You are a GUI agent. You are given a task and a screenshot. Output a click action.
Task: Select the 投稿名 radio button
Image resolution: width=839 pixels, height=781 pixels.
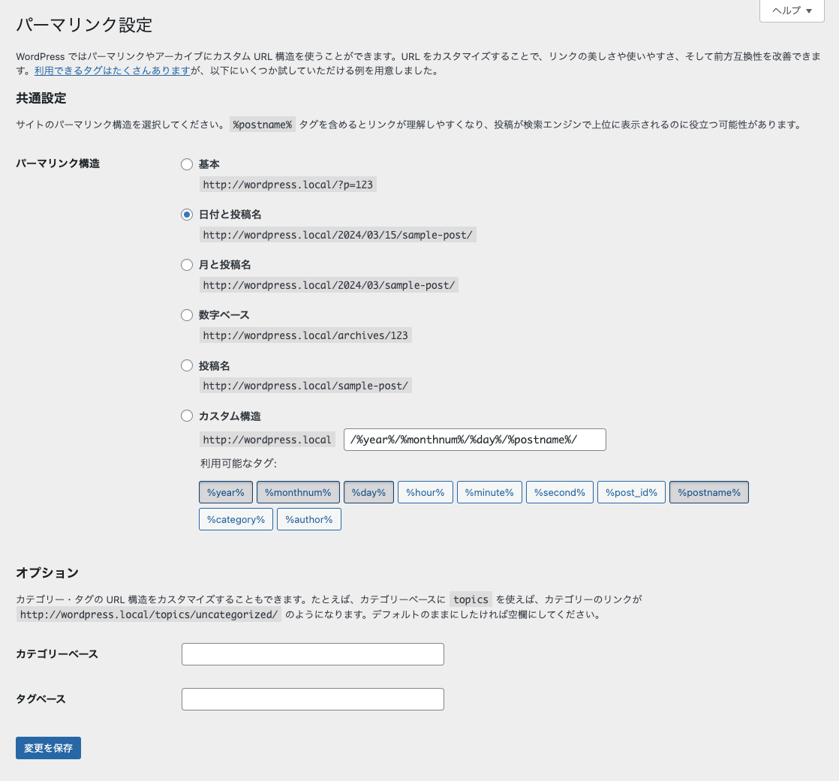tap(187, 365)
